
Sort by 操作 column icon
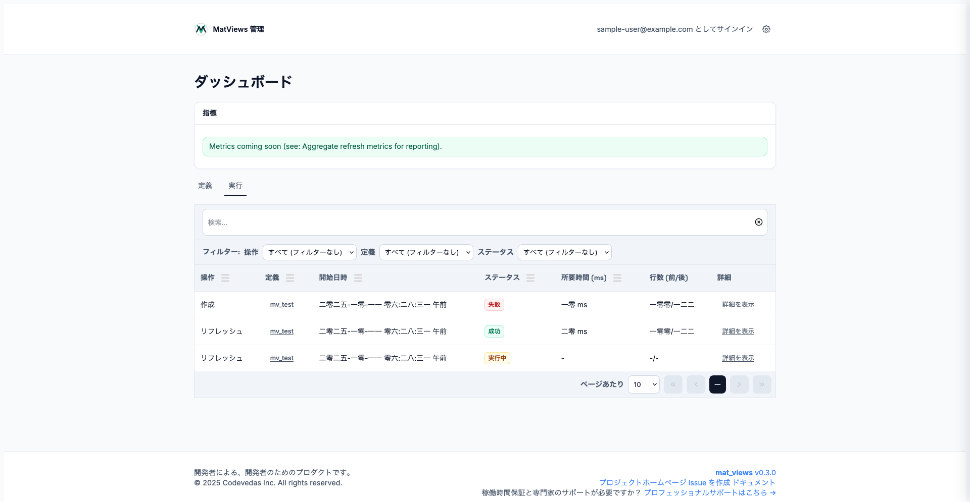(225, 278)
